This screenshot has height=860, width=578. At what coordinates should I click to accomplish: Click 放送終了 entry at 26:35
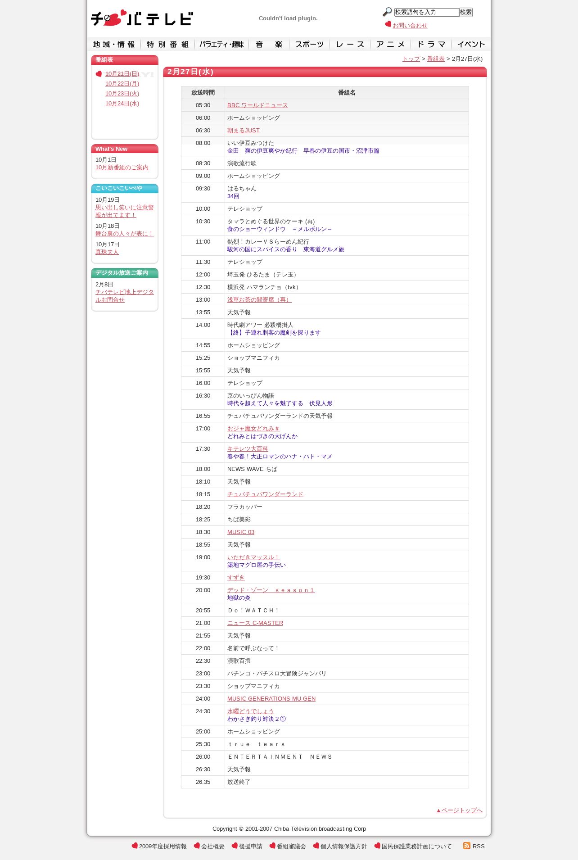[239, 782]
